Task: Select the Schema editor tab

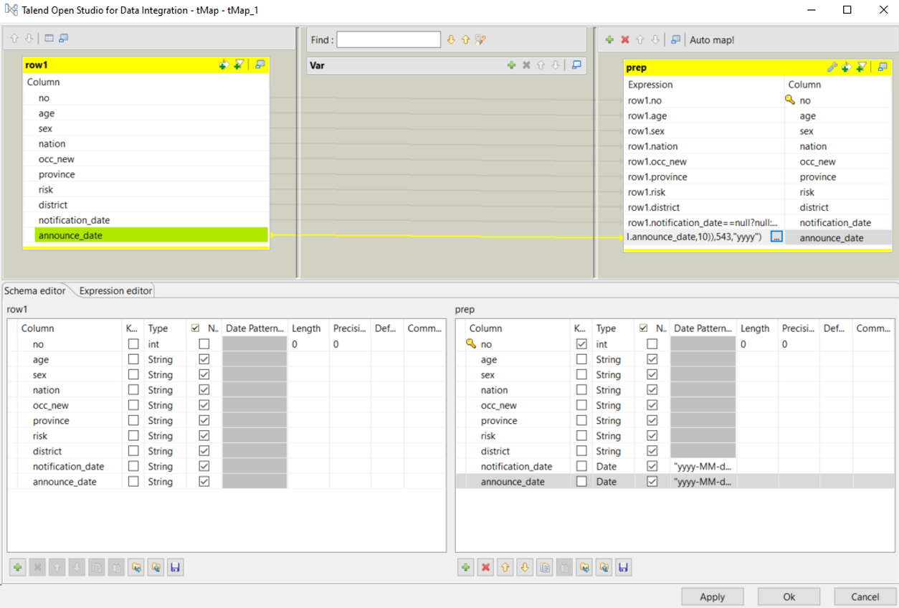Action: 34,290
